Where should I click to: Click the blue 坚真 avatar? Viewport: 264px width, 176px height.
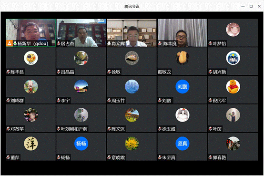coord(183,144)
